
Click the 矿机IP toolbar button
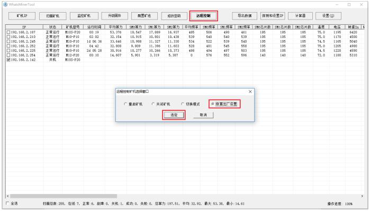click(x=22, y=16)
